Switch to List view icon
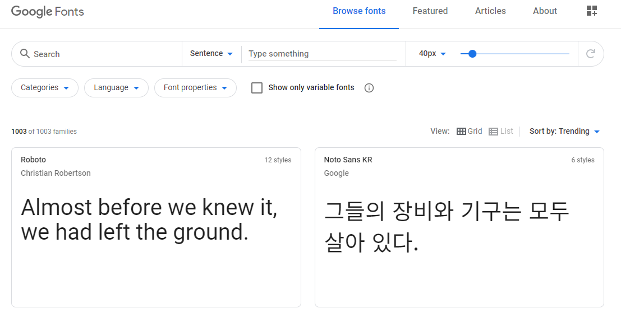This screenshot has height=313, width=621. coord(493,131)
